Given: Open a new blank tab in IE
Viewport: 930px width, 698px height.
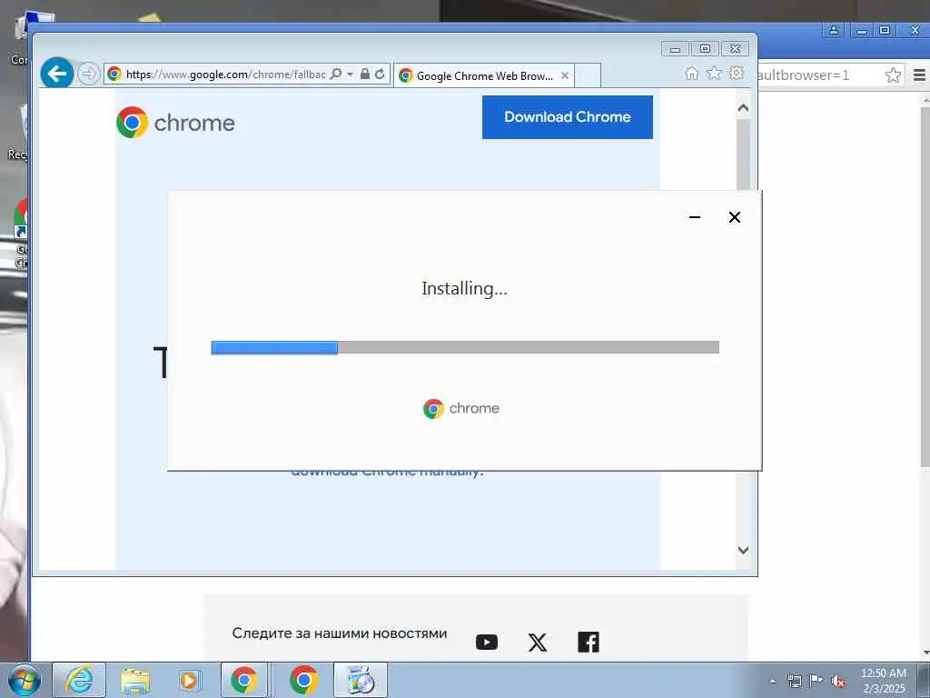Looking at the screenshot, I should pos(588,75).
